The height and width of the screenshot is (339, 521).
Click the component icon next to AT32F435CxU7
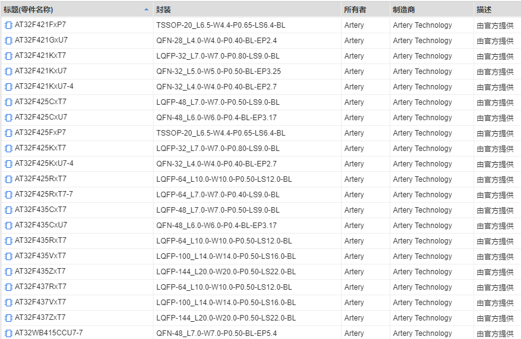9,226
